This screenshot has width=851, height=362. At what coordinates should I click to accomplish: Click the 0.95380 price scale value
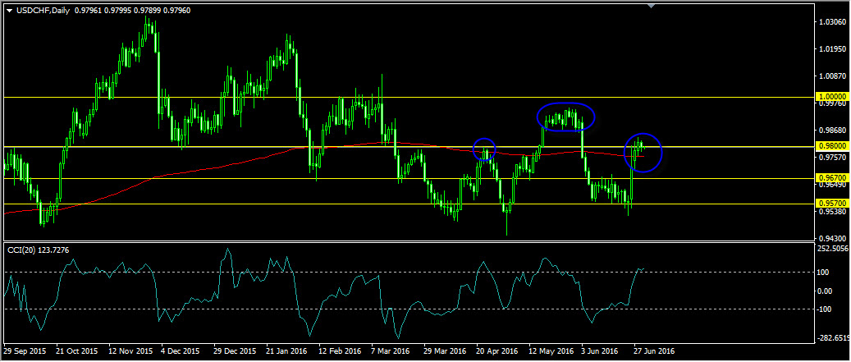point(832,212)
